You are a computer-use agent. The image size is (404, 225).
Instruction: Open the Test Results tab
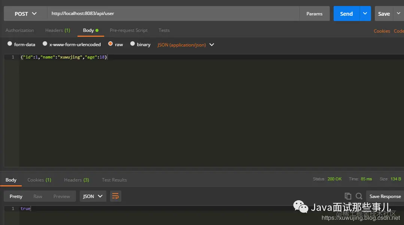115,180
